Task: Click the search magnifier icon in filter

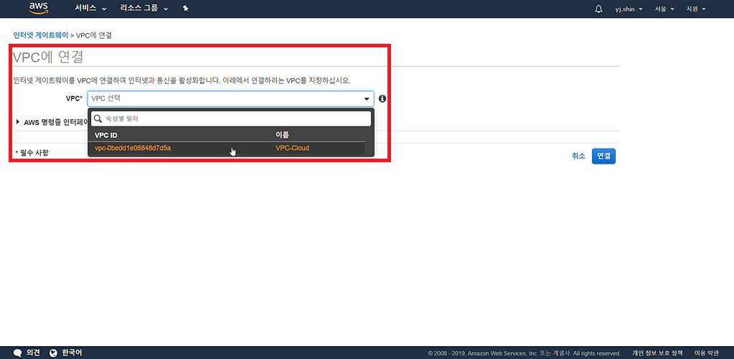Action: [x=98, y=119]
